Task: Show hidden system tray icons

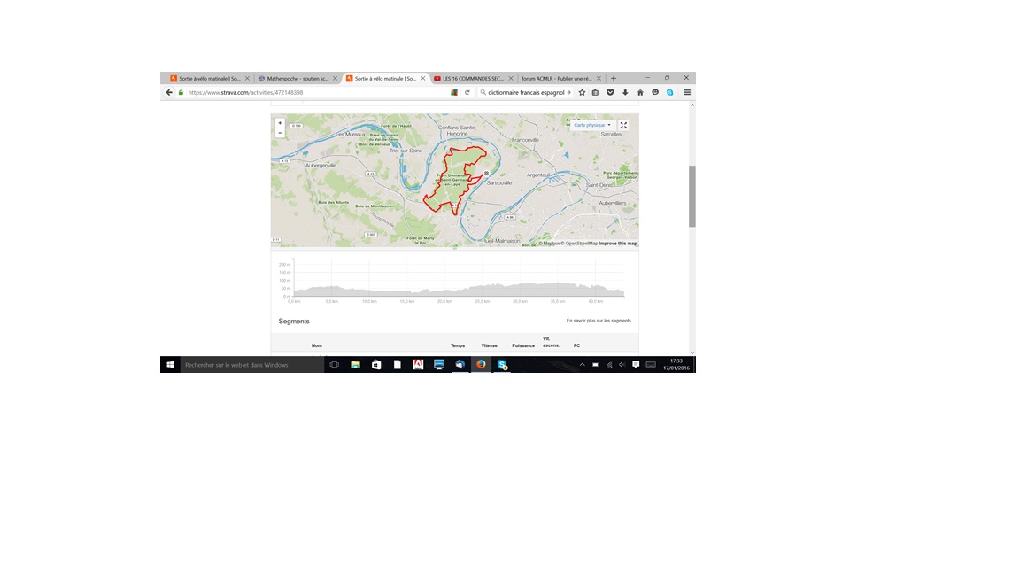Action: [x=582, y=365]
